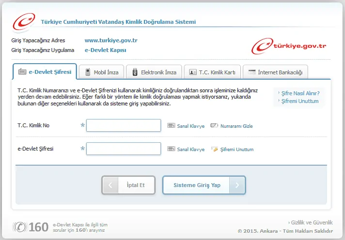
Task: Click the Giriş Yapacağınız Uygulama label
Action: point(43,51)
